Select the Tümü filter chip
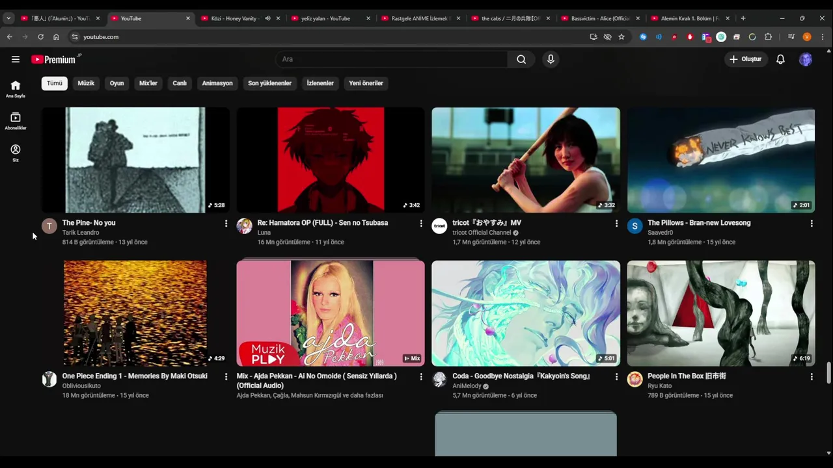This screenshot has height=468, width=833. [55, 83]
